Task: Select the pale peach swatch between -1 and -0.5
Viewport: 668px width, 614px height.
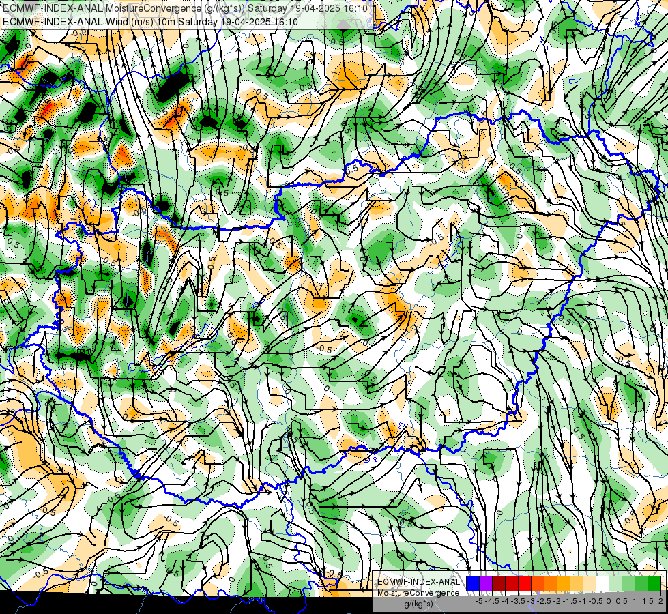Action: tap(590, 584)
